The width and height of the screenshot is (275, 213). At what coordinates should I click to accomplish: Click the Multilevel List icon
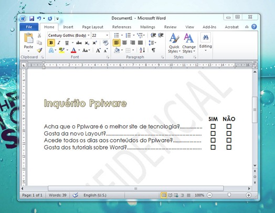(140, 35)
